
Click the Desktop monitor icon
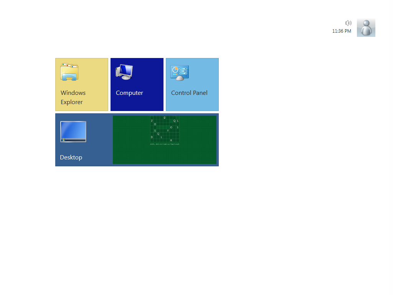[x=73, y=132]
